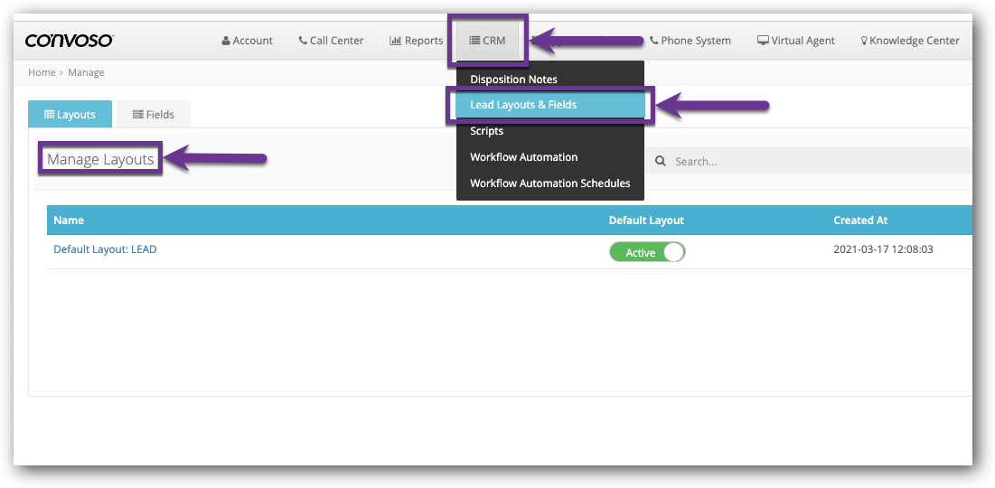This screenshot has width=995, height=488.
Task: Select the 2021-03-17 12:08:03 timestamp cell
Action: coord(883,249)
